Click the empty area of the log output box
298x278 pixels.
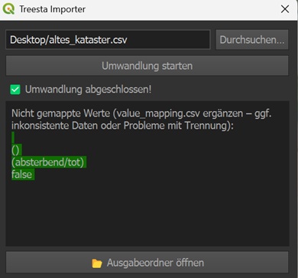click(147, 212)
